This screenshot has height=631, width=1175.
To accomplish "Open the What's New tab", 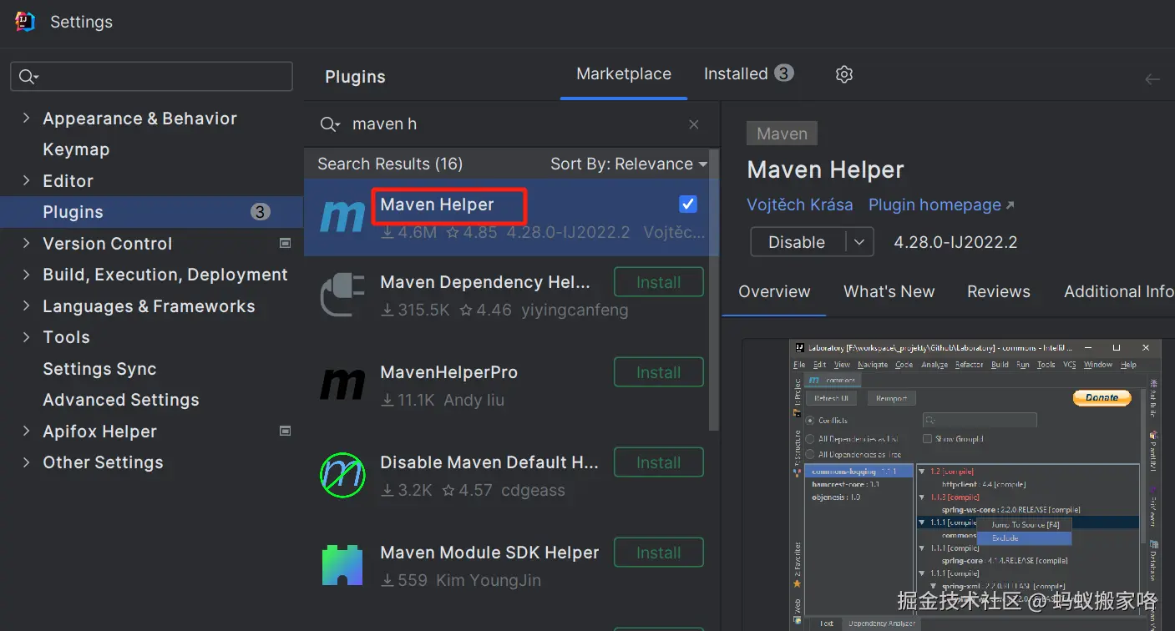I will point(889,291).
